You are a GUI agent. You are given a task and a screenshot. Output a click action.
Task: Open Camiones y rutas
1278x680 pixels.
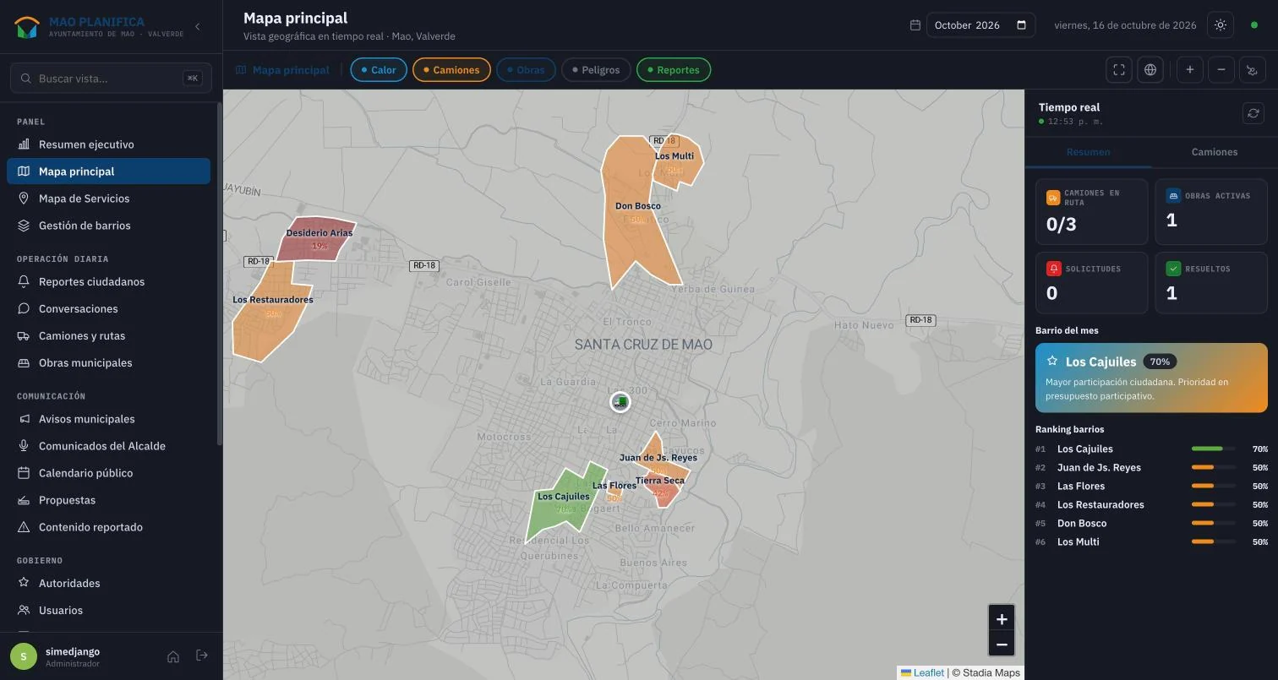coord(108,336)
